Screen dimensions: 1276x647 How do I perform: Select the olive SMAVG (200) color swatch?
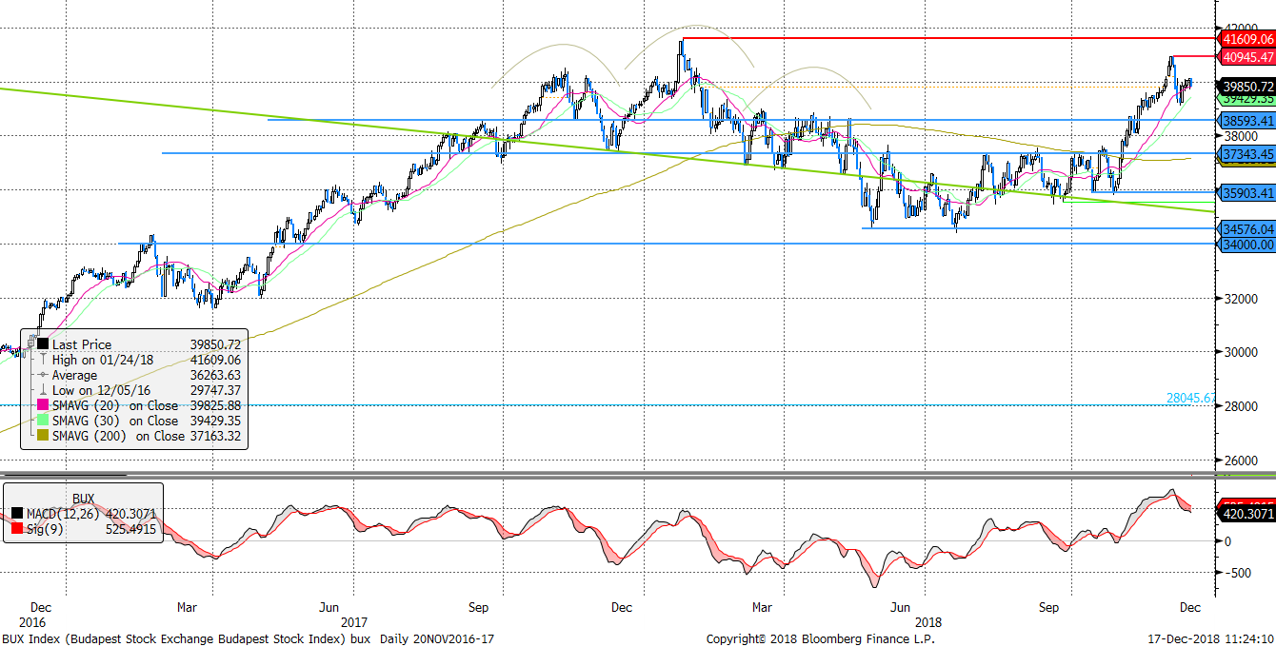pyautogui.click(x=43, y=437)
